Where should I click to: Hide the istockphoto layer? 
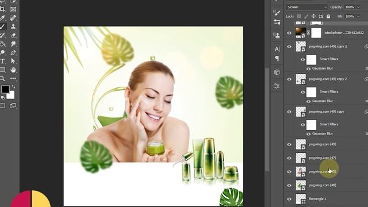(289, 33)
